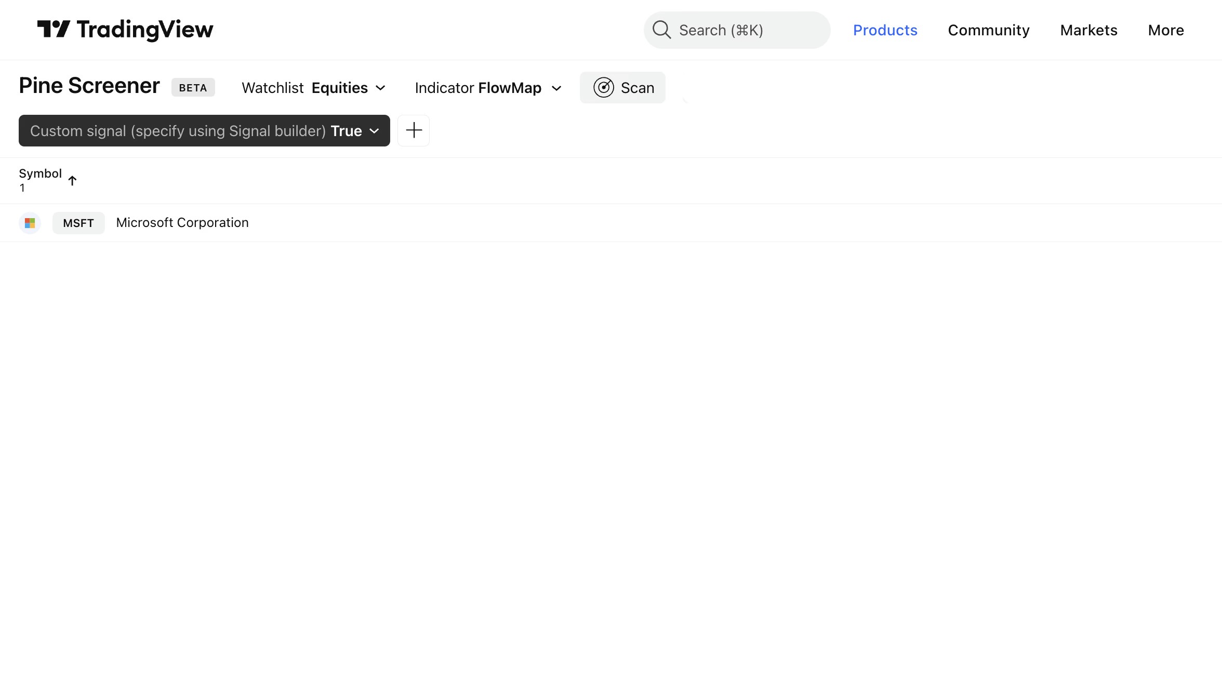
Task: Open the Community menu
Action: 988,30
